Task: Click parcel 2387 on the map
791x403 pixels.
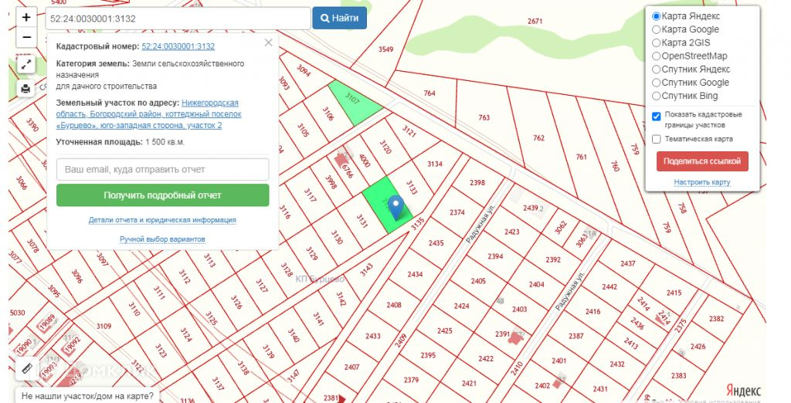Action: tap(576, 336)
